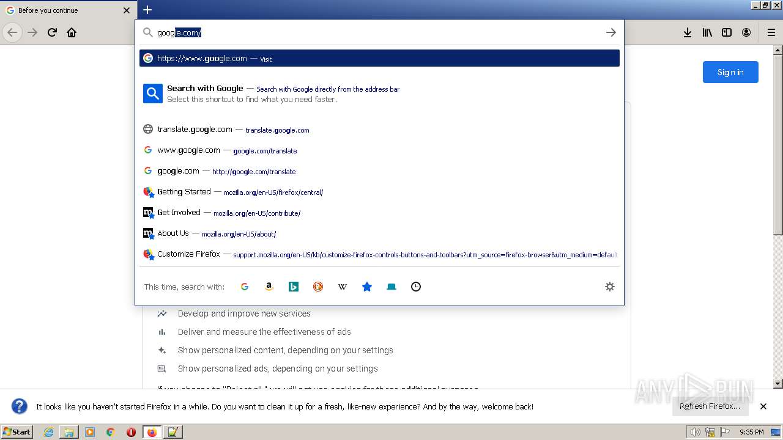This screenshot has width=783, height=440.
Task: Dismiss the Refresh Firefox notification bar
Action: pyautogui.click(x=763, y=406)
